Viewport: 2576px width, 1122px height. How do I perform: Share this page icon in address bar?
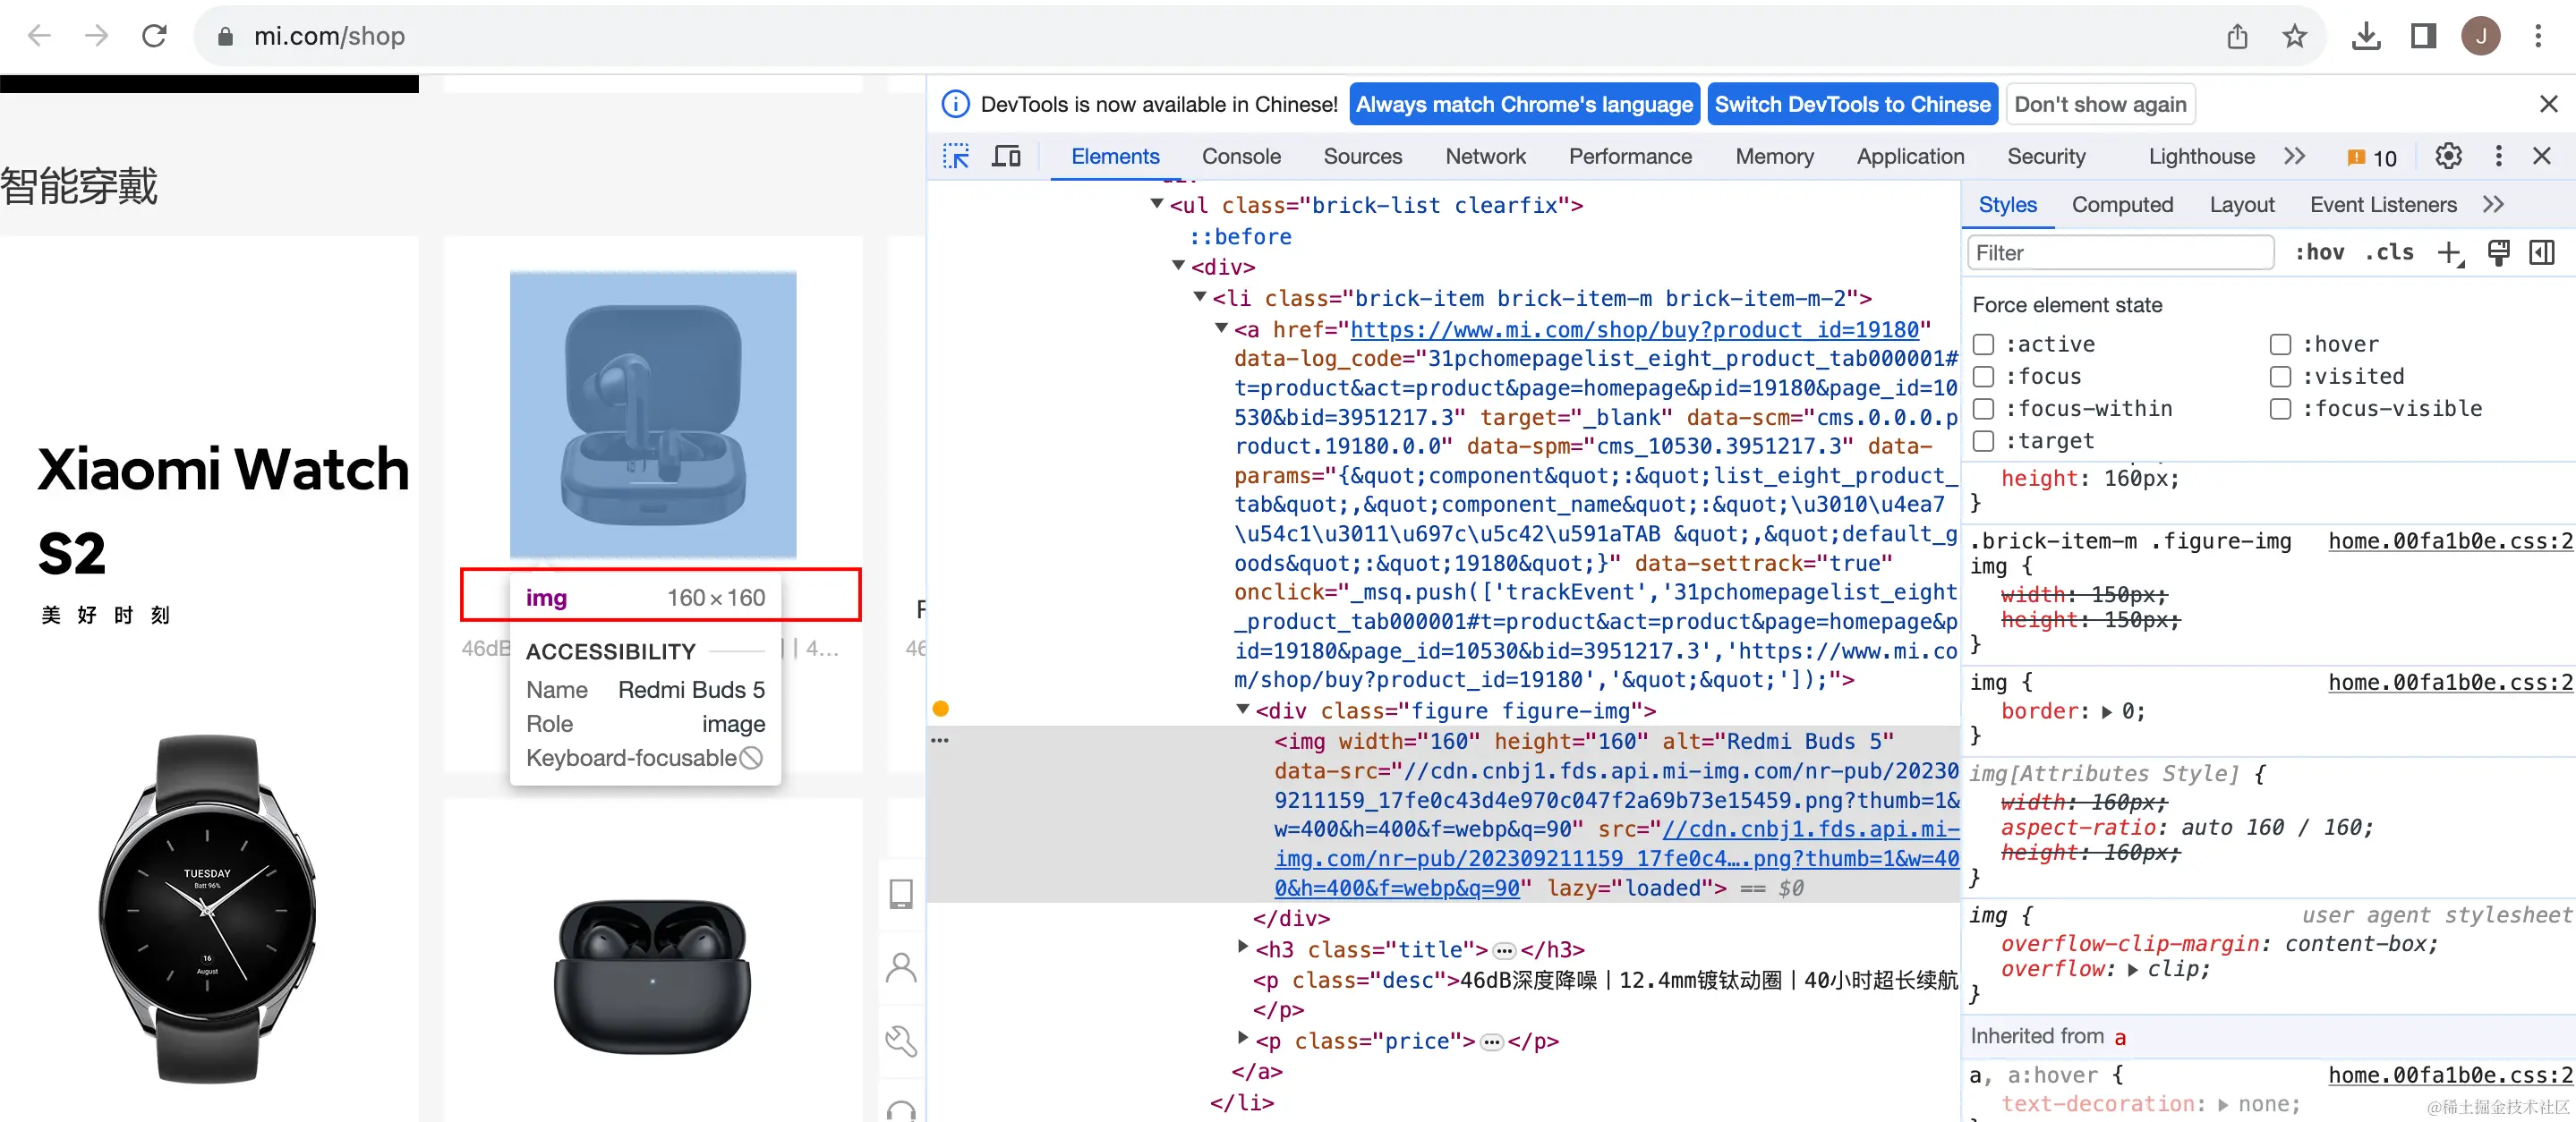tap(2237, 37)
